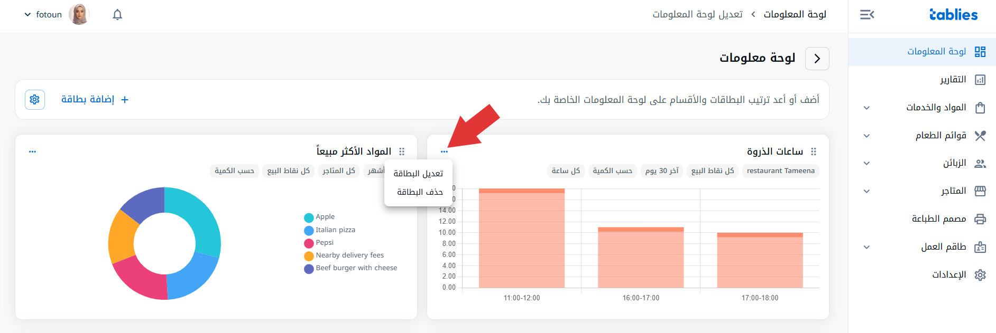Screen dimensions: 996x333
Task: Open الإعدادات sidebar item
Action: (x=922, y=275)
